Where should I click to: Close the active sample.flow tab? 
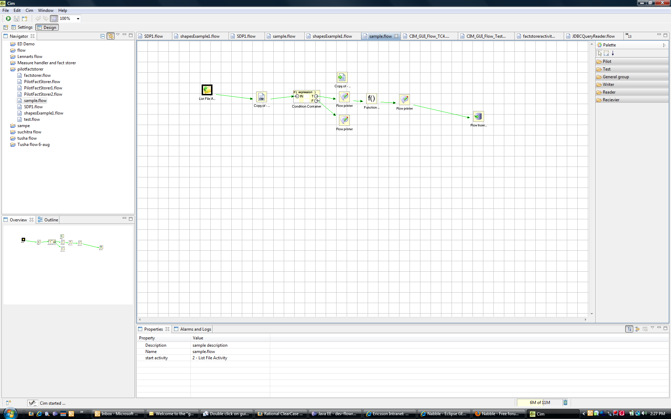pos(396,36)
